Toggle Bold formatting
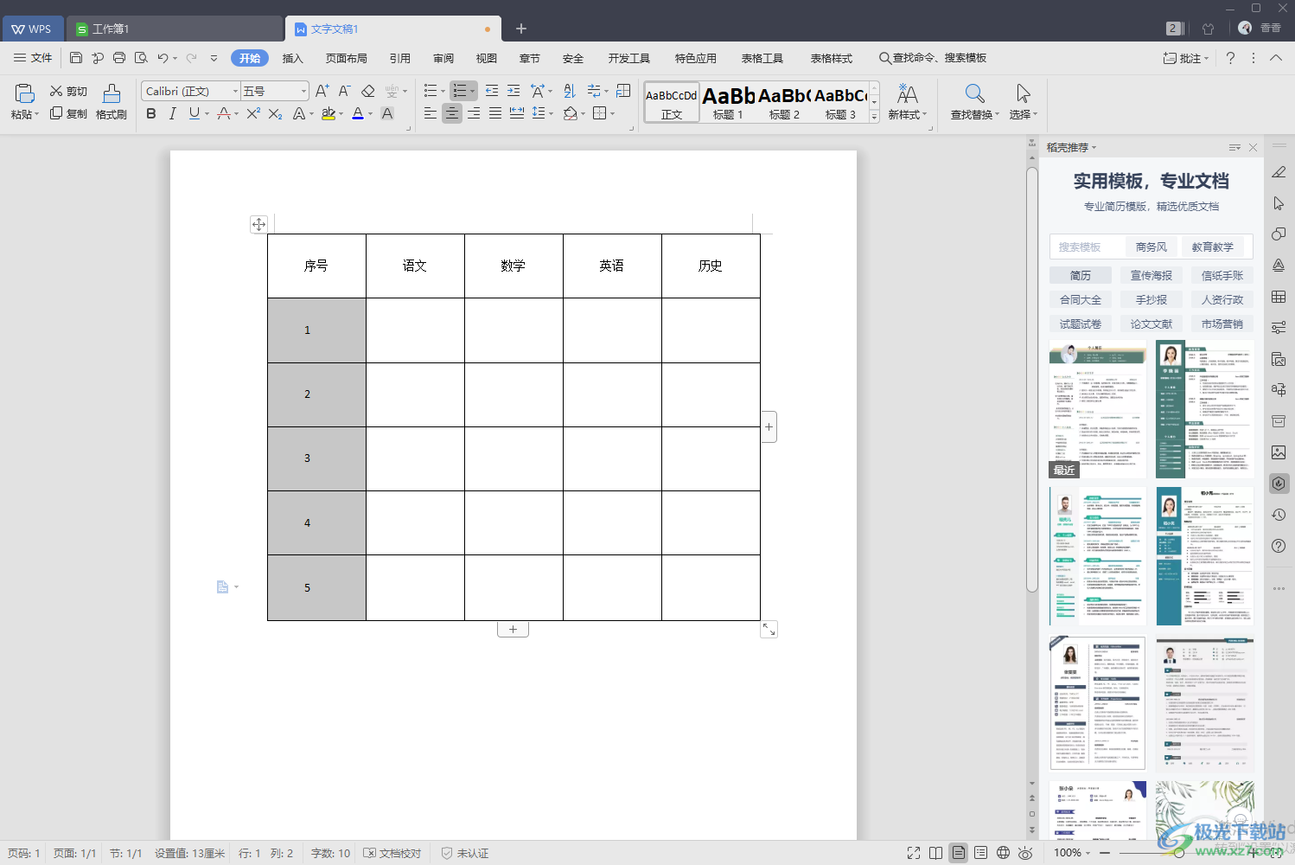This screenshot has height=865, width=1295. [151, 113]
